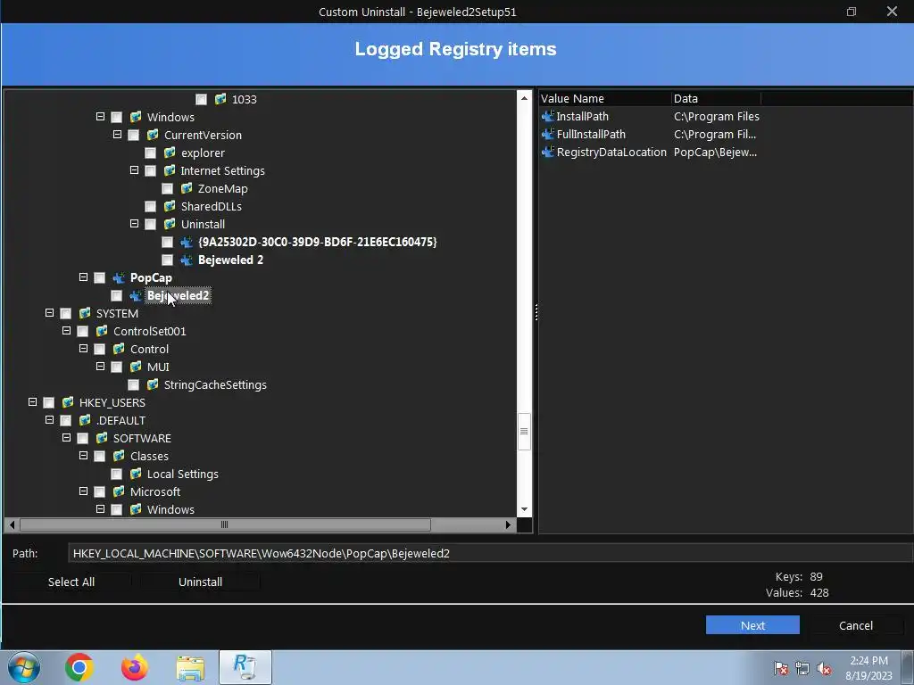914x685 pixels.
Task: Click the 'PopCap\Bejew...' data cell
Action: pyautogui.click(x=715, y=152)
